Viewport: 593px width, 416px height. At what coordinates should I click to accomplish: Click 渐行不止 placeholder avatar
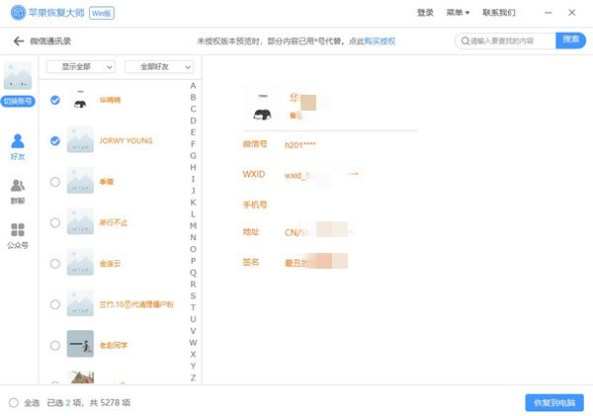(x=80, y=221)
